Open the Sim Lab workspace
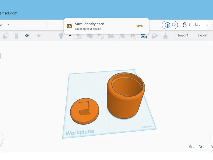 (192, 25)
